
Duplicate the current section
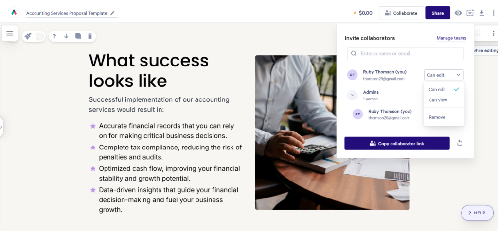click(78, 36)
